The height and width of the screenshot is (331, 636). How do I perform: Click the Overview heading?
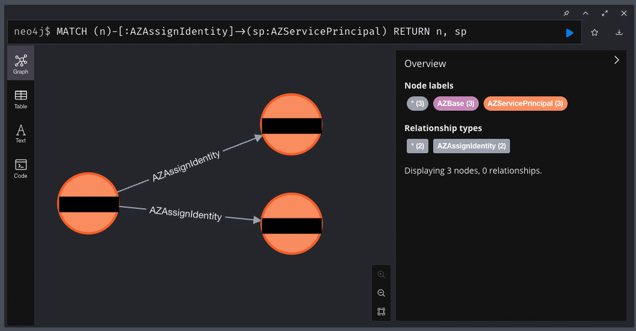point(425,63)
